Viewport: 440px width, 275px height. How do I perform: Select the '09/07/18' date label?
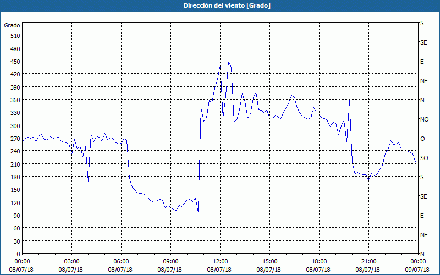point(417,269)
